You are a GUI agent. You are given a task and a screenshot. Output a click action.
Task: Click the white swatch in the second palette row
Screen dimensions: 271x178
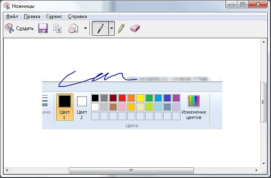click(x=95, y=107)
